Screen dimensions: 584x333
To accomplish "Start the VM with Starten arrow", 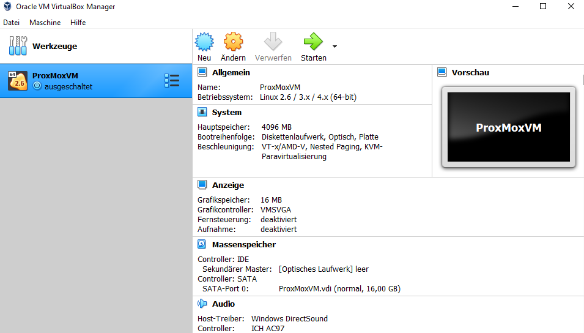I will click(x=313, y=42).
